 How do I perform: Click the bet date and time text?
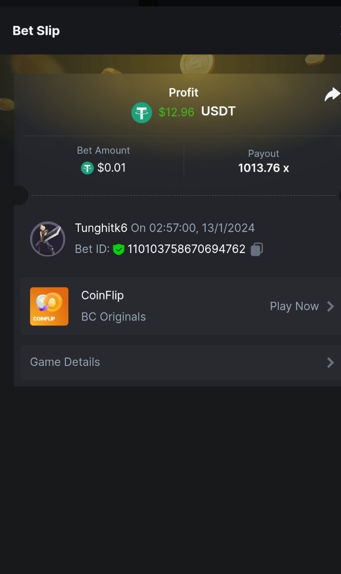point(193,228)
